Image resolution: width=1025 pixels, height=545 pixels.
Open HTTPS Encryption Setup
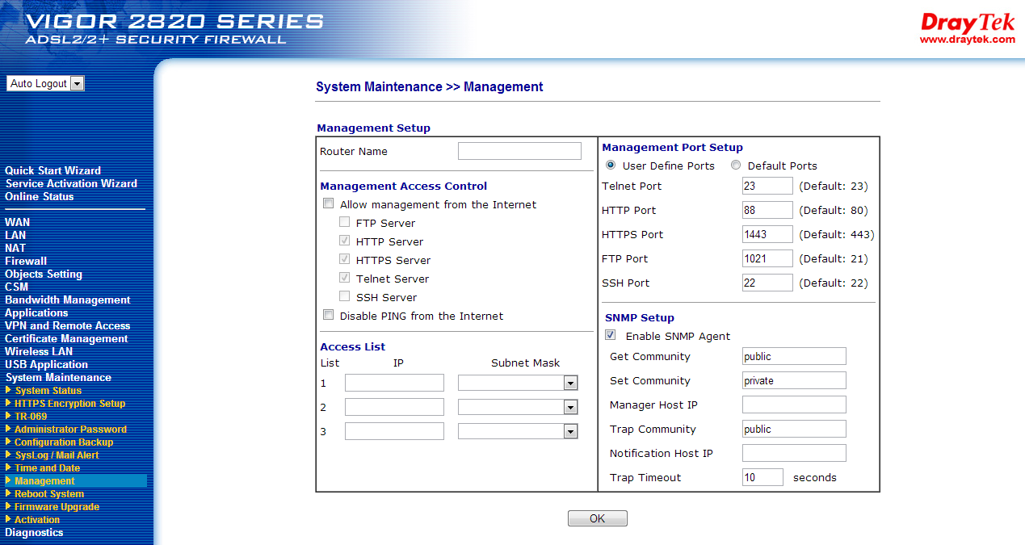click(x=70, y=403)
